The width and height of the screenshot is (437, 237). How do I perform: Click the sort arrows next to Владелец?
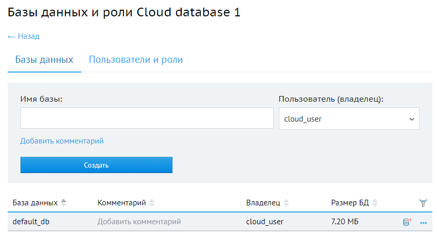(286, 203)
